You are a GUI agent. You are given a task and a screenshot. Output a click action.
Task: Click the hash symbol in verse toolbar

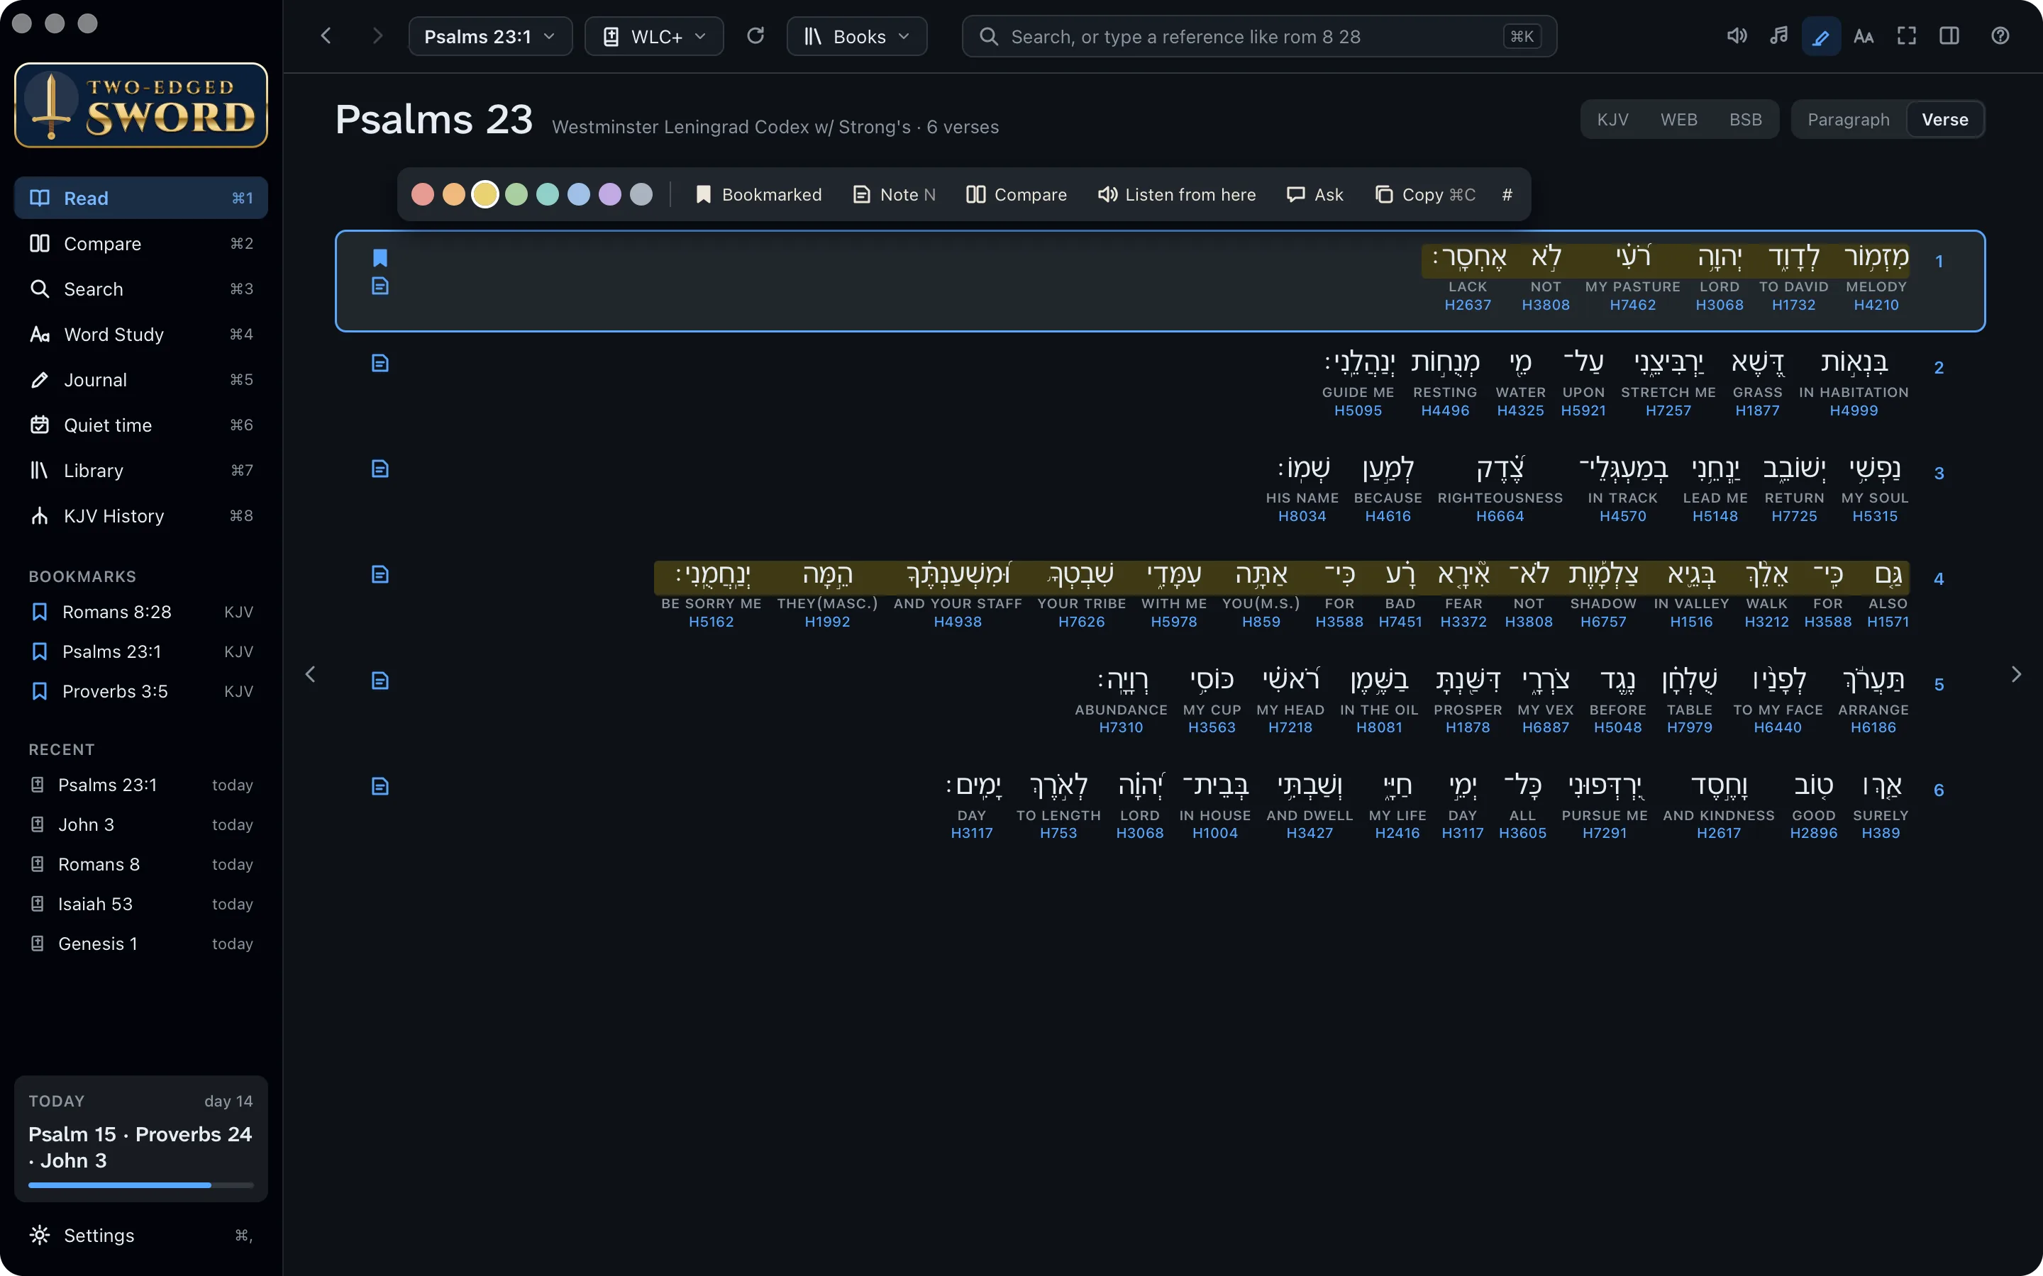[1507, 195]
